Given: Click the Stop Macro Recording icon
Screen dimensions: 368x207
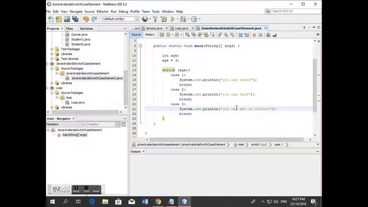Looking at the screenshot, I should coord(260,34).
